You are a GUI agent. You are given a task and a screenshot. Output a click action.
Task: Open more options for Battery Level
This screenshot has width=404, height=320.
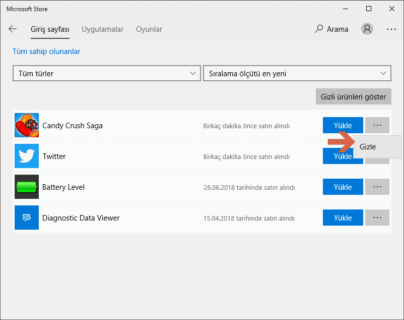pyautogui.click(x=377, y=187)
